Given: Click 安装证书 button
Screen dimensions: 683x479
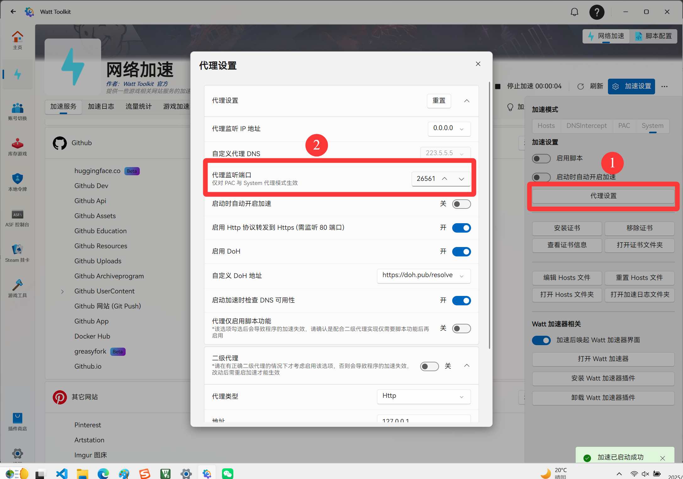Looking at the screenshot, I should [x=567, y=228].
